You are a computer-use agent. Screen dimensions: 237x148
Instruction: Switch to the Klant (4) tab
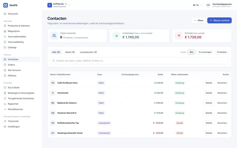click(x=70, y=52)
